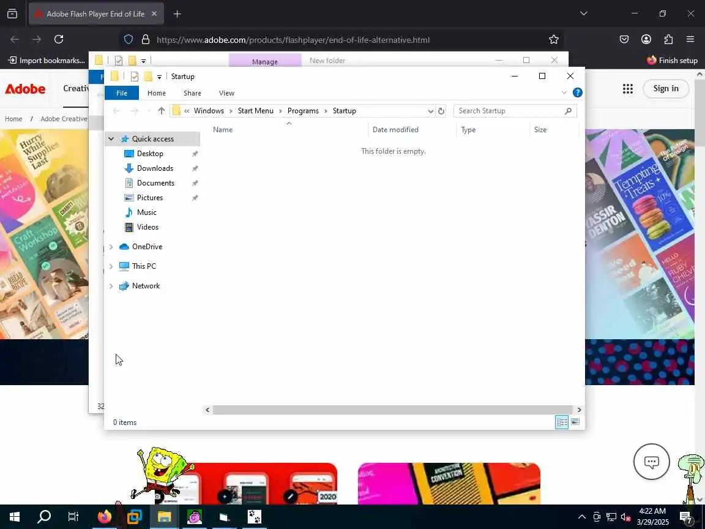Open the Home ribbon tab
Image resolution: width=705 pixels, height=529 pixels.
click(157, 93)
